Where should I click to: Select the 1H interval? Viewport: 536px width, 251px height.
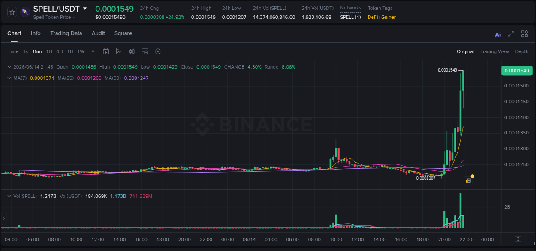click(49, 51)
